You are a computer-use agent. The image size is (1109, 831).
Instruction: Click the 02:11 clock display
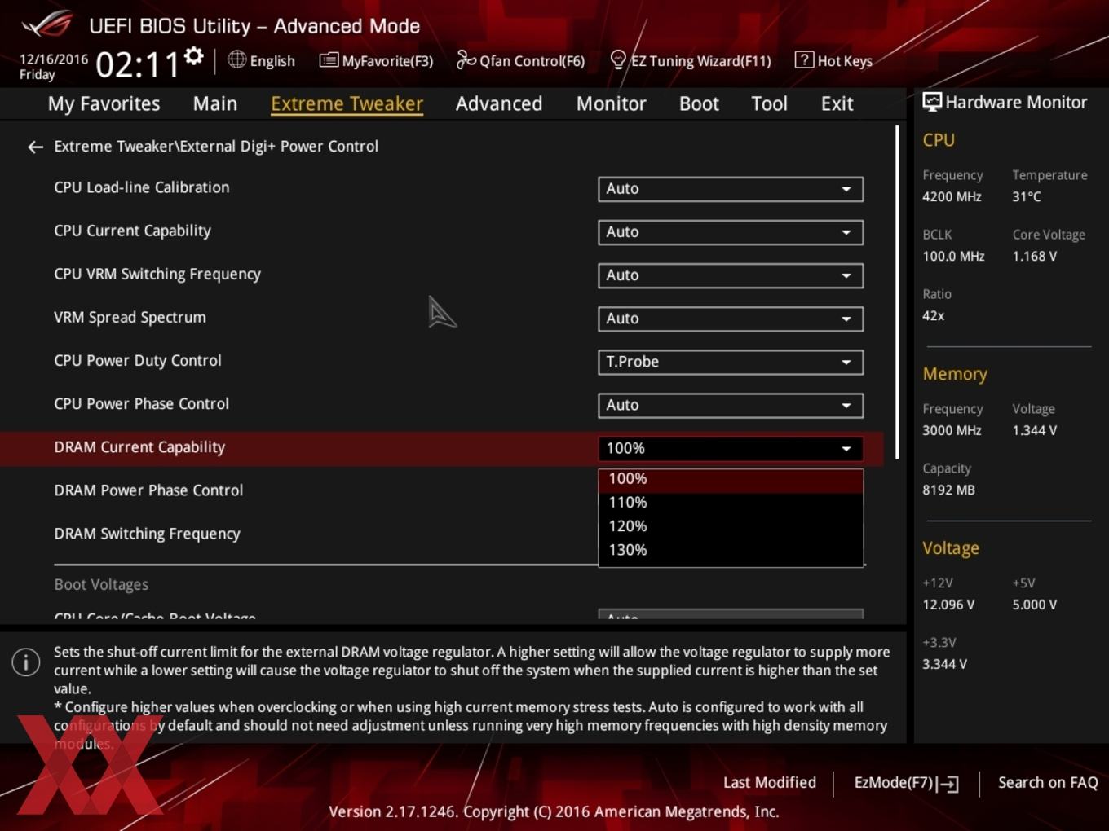pos(137,64)
